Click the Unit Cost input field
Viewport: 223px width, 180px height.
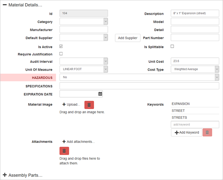tap(195, 61)
